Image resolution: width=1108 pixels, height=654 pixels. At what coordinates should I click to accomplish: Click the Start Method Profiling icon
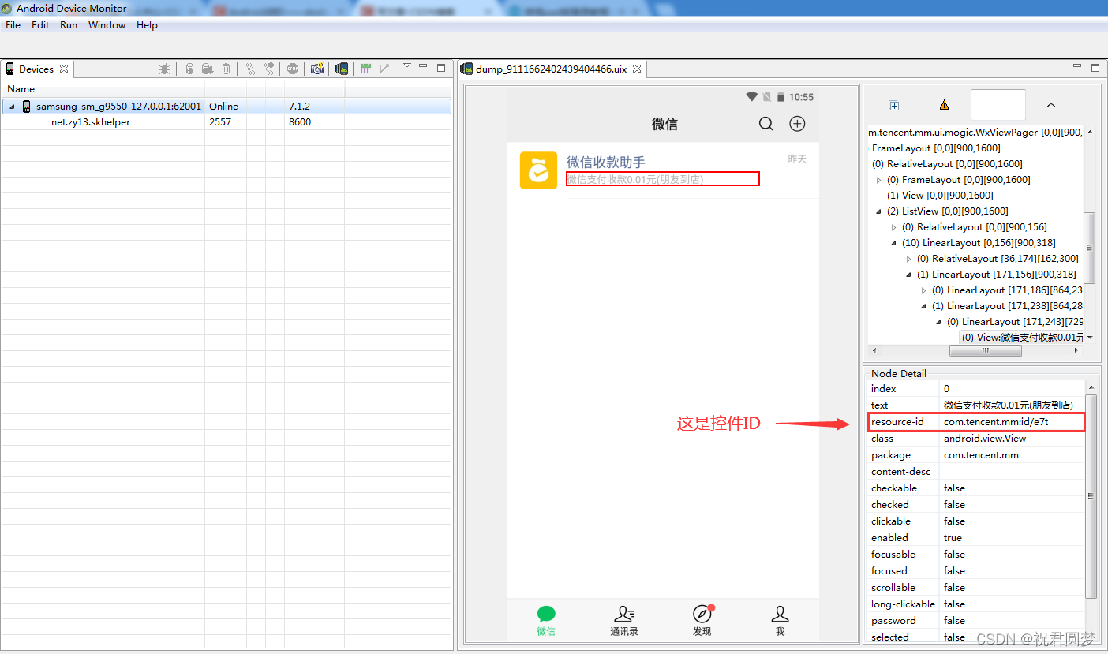pyautogui.click(x=268, y=69)
